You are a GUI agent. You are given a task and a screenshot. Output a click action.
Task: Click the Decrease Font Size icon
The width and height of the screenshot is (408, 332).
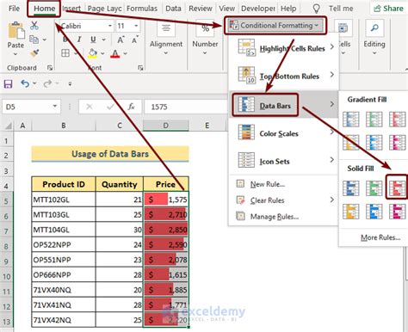point(135,40)
